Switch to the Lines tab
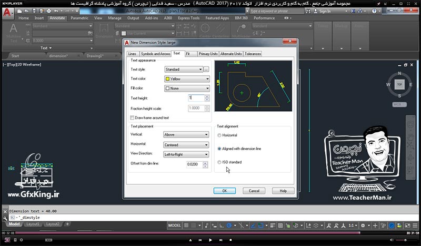The width and height of the screenshot is (421, 246). 132,54
